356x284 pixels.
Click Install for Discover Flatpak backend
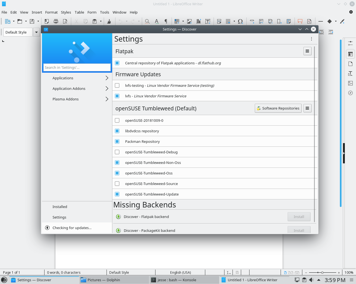tap(299, 217)
